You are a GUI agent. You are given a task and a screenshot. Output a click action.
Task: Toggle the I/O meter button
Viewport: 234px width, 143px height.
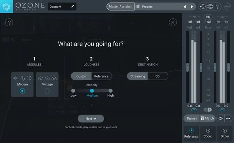[x=208, y=17]
